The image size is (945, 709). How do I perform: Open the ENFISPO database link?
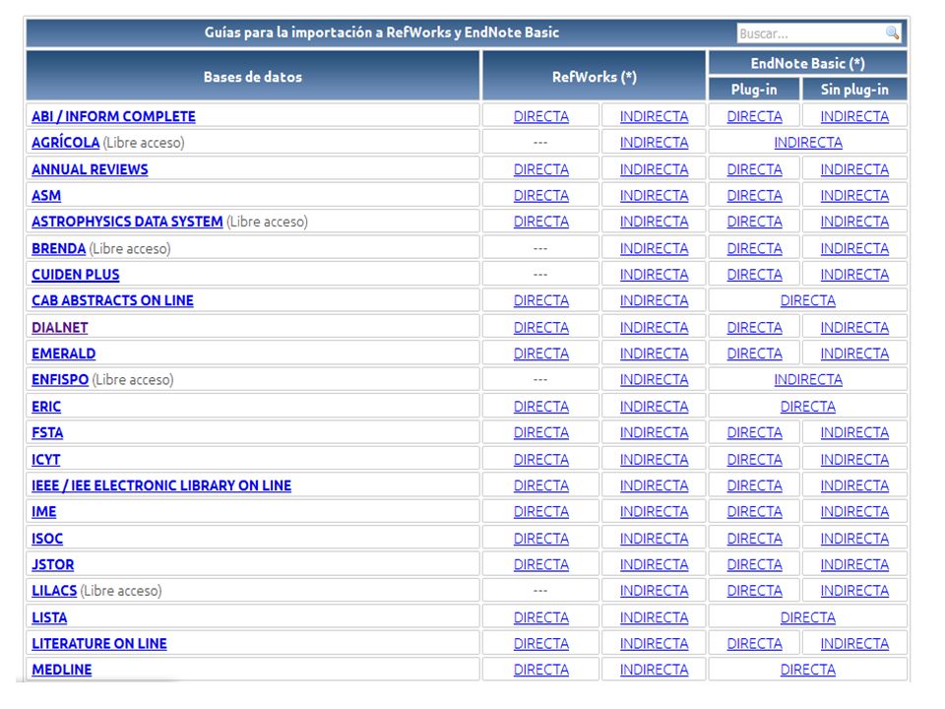(60, 380)
